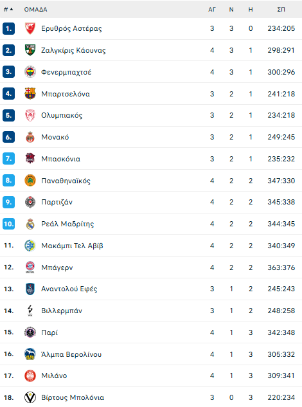Open the Μονακό team link
302x407 pixels.
click(x=55, y=137)
